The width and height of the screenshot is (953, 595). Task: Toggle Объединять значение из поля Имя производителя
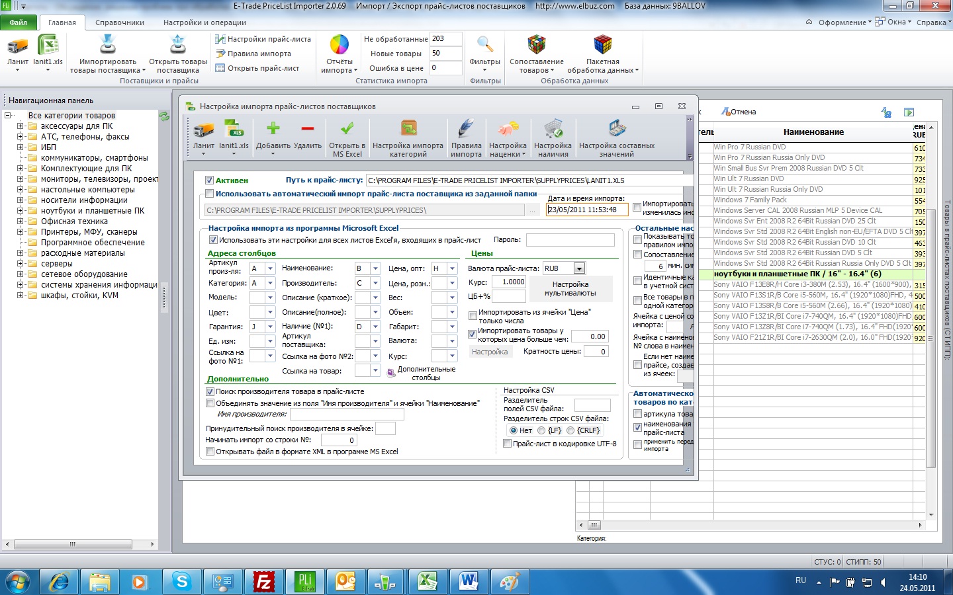pyautogui.click(x=210, y=403)
